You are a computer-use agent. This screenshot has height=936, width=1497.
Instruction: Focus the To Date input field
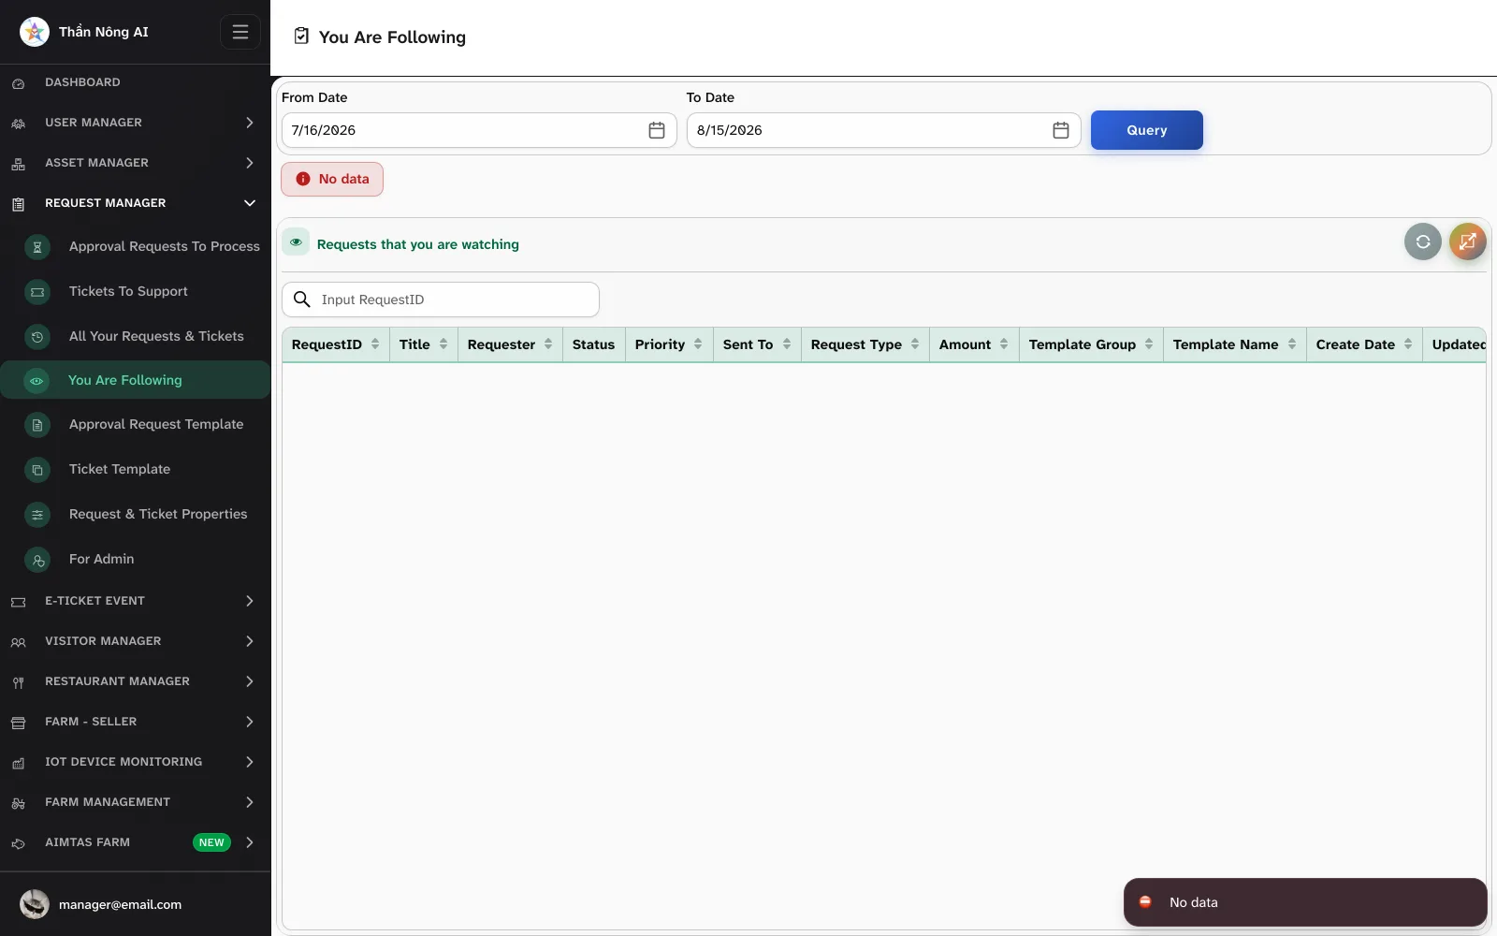[x=883, y=130]
